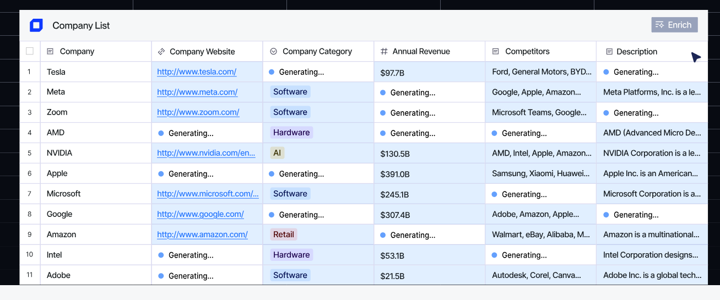The image size is (720, 300).
Task: Click the $130.5B revenue cell
Action: [430, 153]
